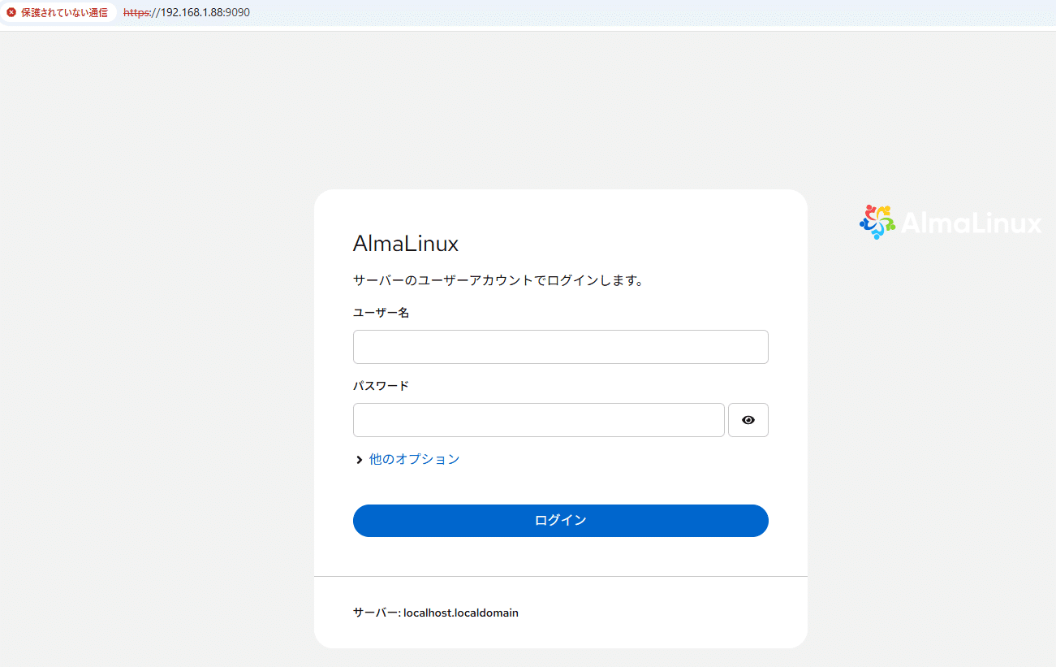Open additional login options disclosure
This screenshot has height=667, width=1056.
click(x=412, y=459)
